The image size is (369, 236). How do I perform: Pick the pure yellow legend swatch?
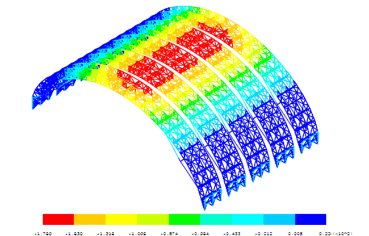121,219
